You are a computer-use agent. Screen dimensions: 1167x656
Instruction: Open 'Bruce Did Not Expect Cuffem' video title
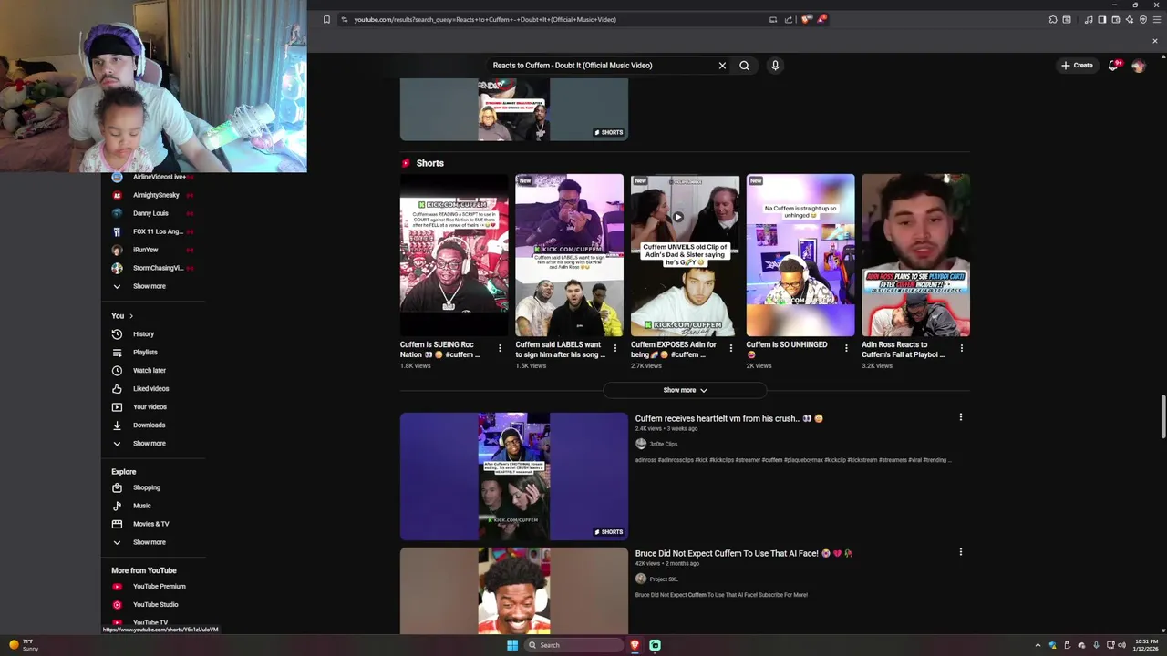[743, 554]
